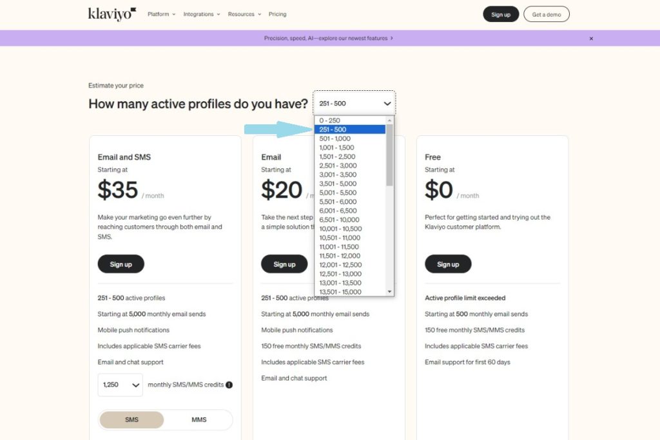Close the purple announcement banner
Screen dimensions: 660x440
[x=591, y=38]
